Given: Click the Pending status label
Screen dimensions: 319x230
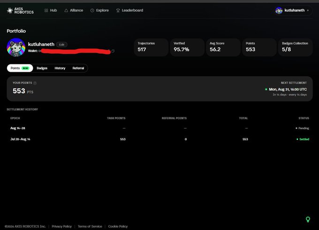Looking at the screenshot, I should tap(302, 128).
